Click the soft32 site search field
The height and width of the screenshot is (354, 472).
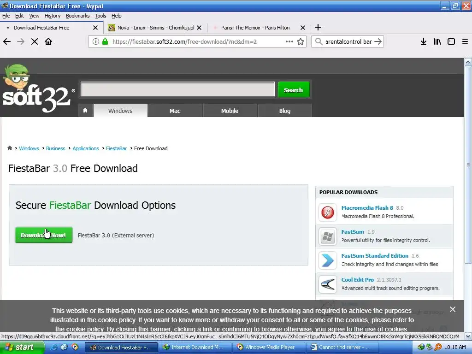coord(177,89)
